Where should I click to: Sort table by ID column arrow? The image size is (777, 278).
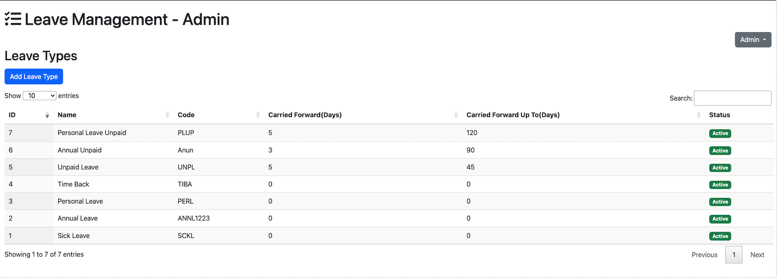point(47,115)
